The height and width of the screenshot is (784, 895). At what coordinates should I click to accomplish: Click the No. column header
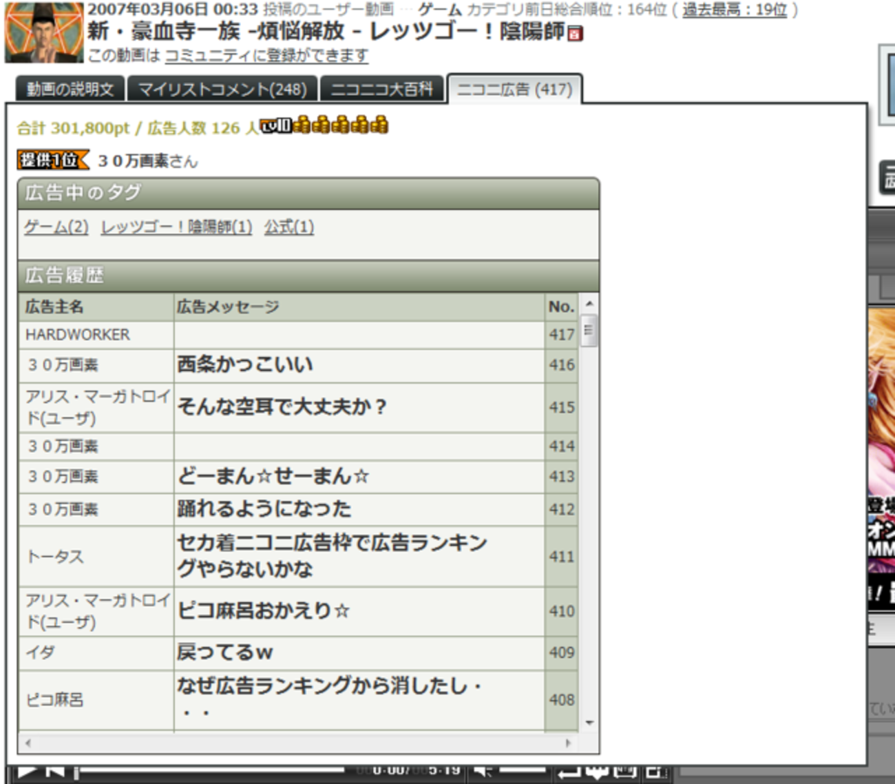(562, 307)
